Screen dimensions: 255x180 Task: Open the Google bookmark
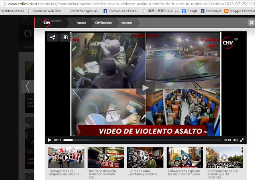[190, 11]
